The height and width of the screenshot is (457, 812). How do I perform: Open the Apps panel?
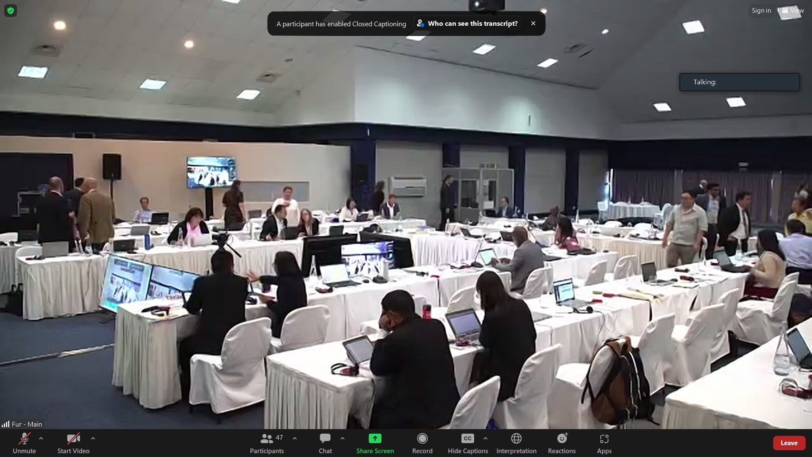(x=604, y=443)
